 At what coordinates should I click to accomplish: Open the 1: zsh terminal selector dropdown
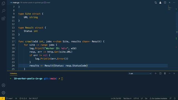click(x=140, y=74)
